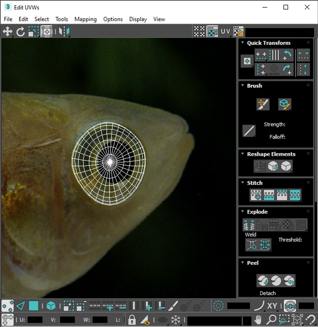
Task: Open the brush falloff type flyout
Action: (249, 131)
